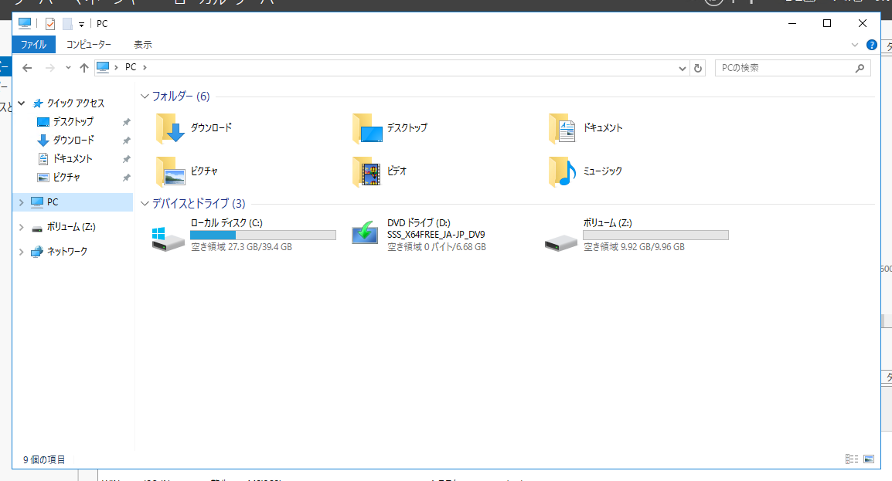The image size is (892, 481).
Task: Click デバイスとドライブ (3) header text
Action: point(199,203)
